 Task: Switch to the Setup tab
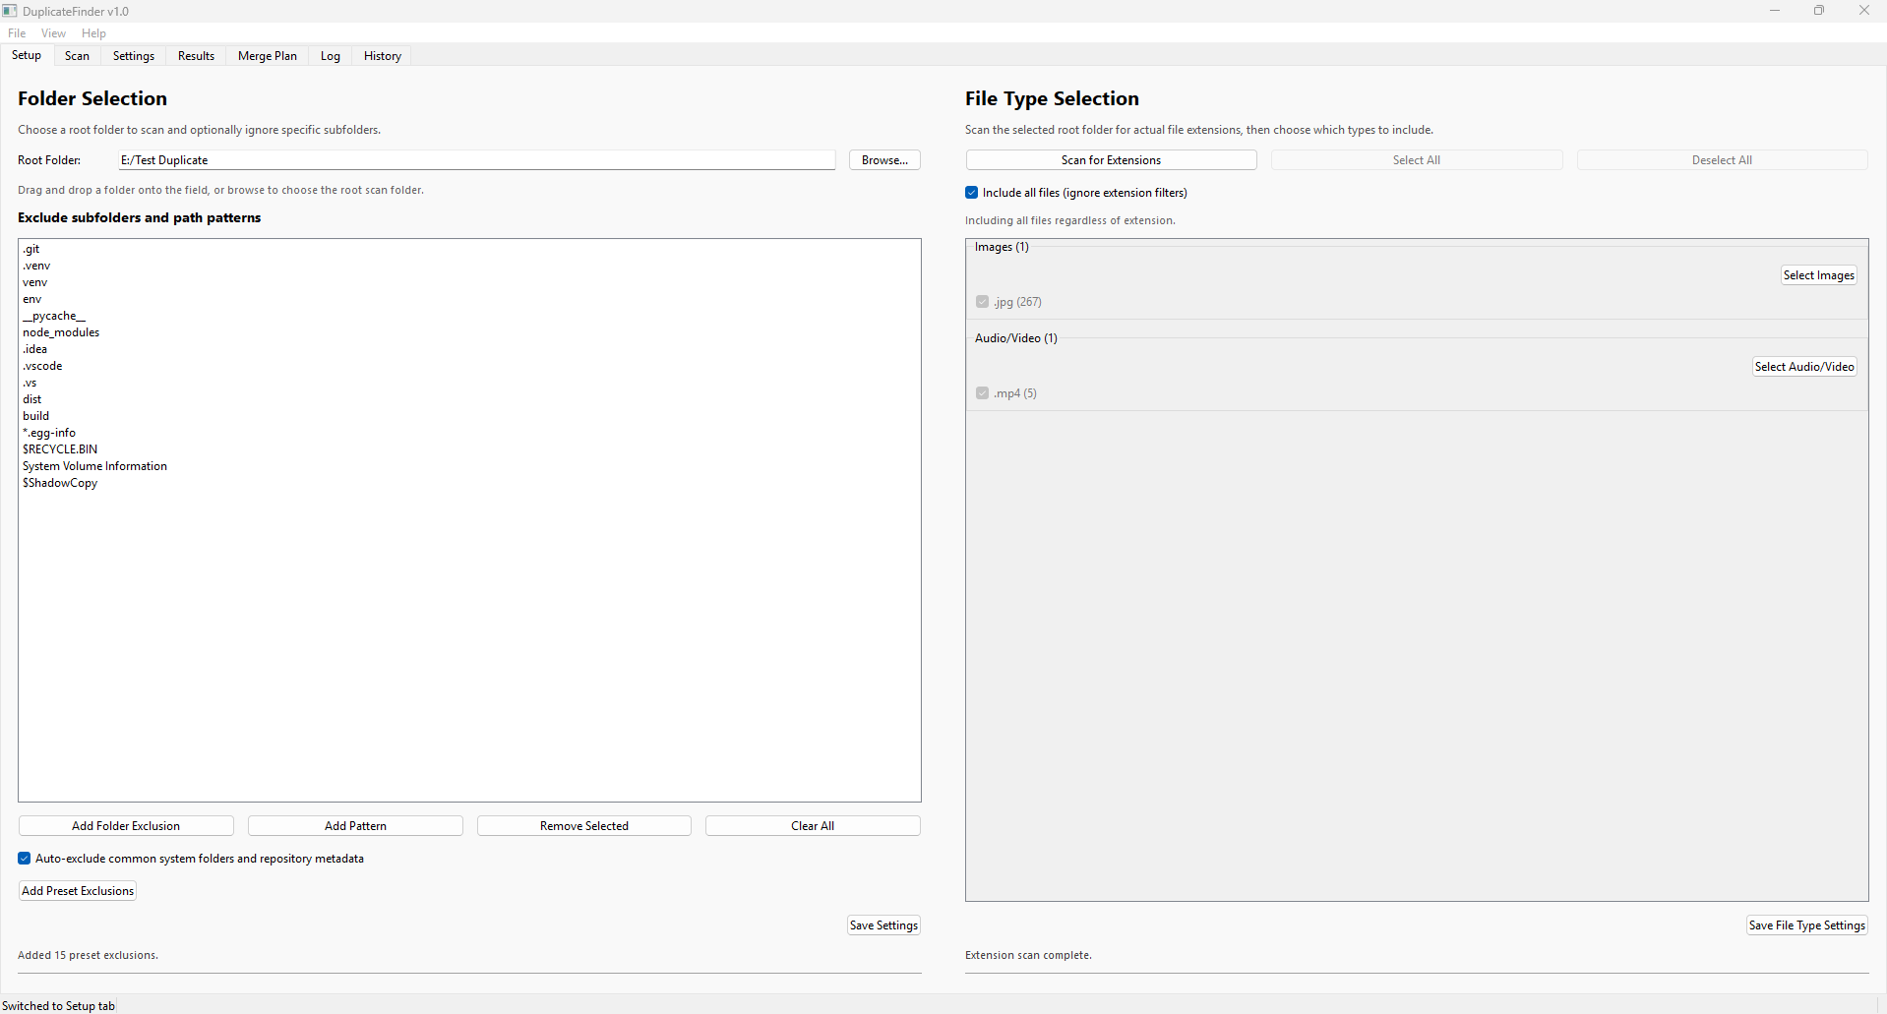pos(27,55)
